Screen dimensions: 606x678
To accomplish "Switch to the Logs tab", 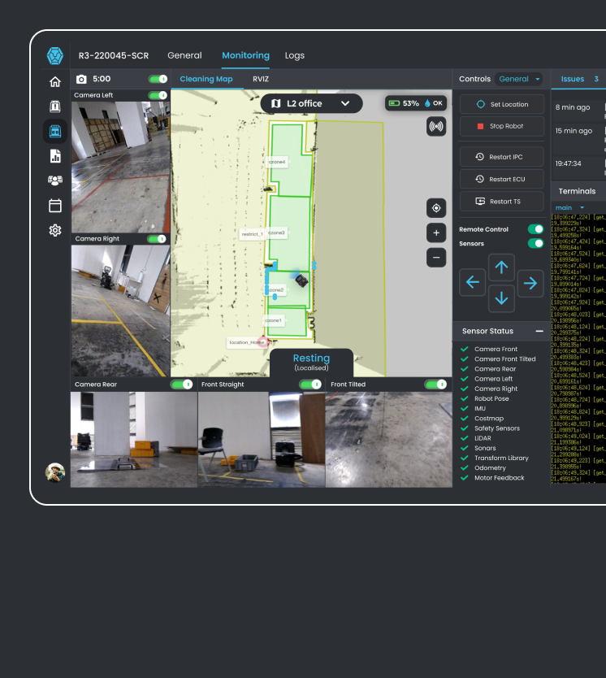I will [295, 55].
